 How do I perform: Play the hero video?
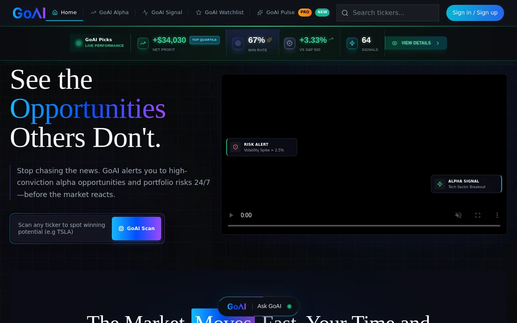(231, 215)
